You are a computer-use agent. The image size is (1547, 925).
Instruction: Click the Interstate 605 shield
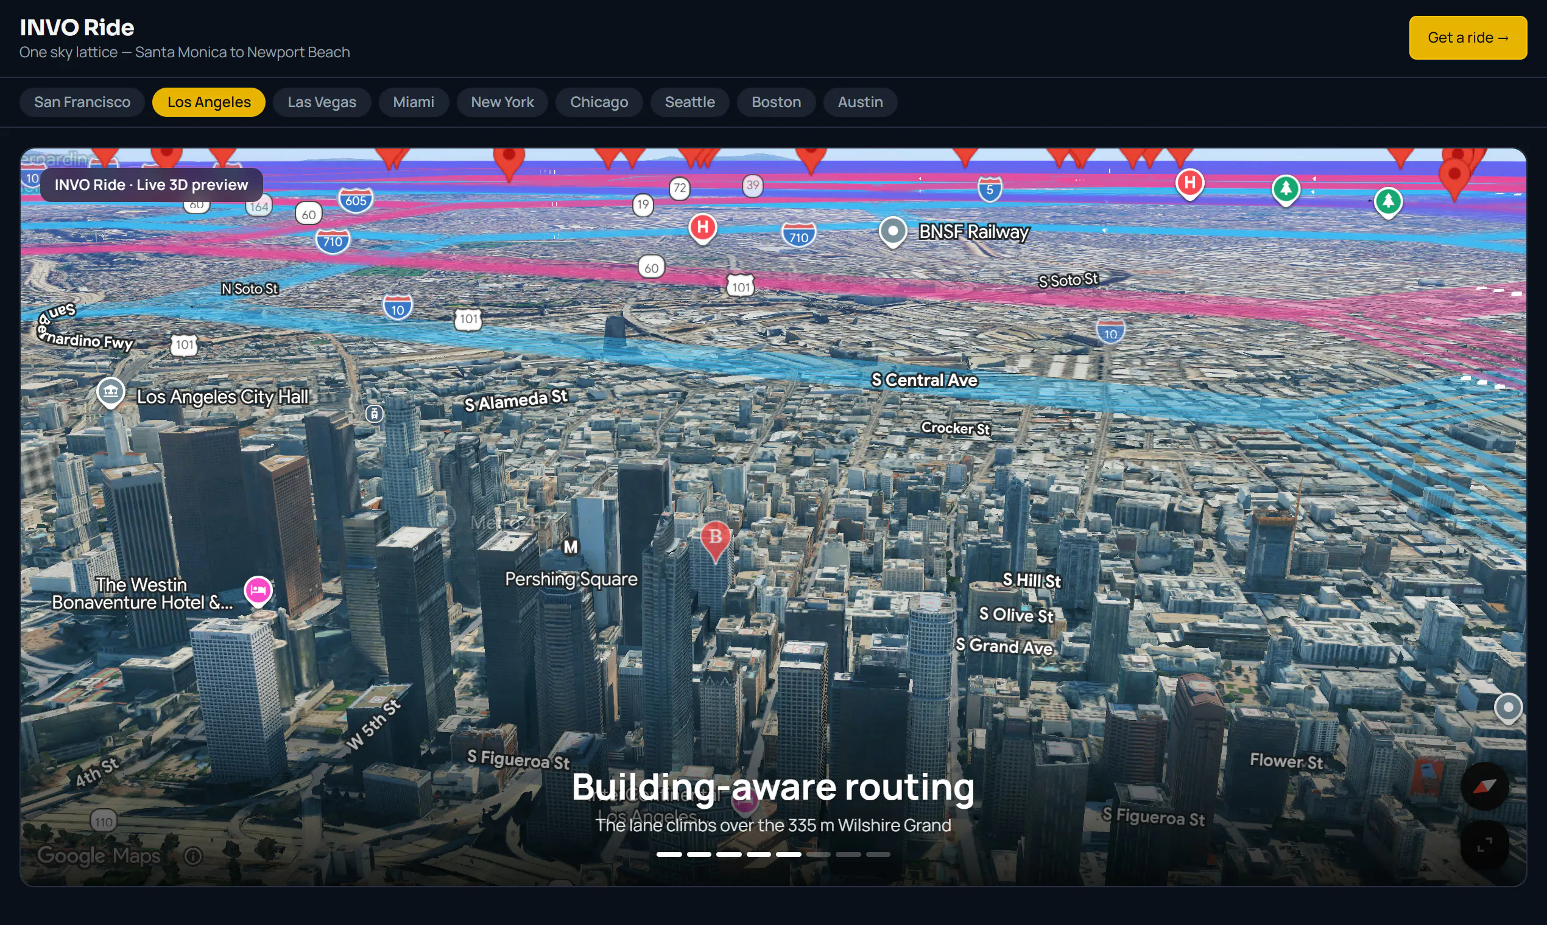[x=356, y=200]
